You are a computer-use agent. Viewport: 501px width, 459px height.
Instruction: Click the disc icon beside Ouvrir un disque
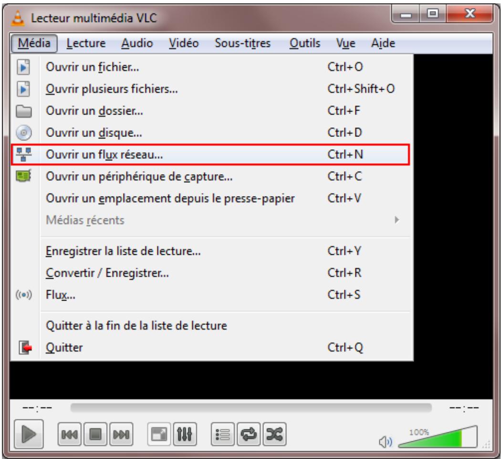tap(24, 133)
